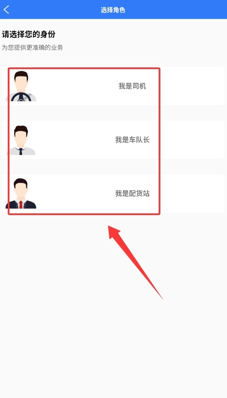Tap the red tie on 配货站 avatar
This screenshot has width=227, height=398.
tap(21, 205)
